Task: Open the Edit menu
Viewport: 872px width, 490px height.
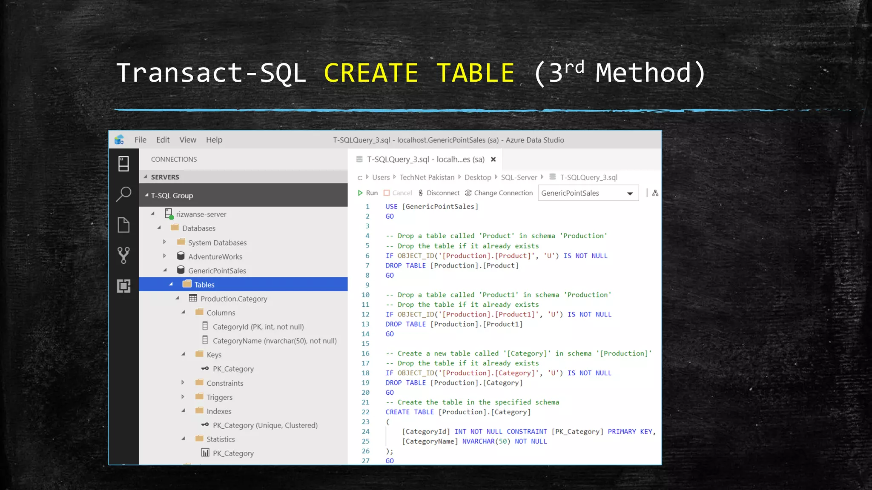Action: pos(163,140)
